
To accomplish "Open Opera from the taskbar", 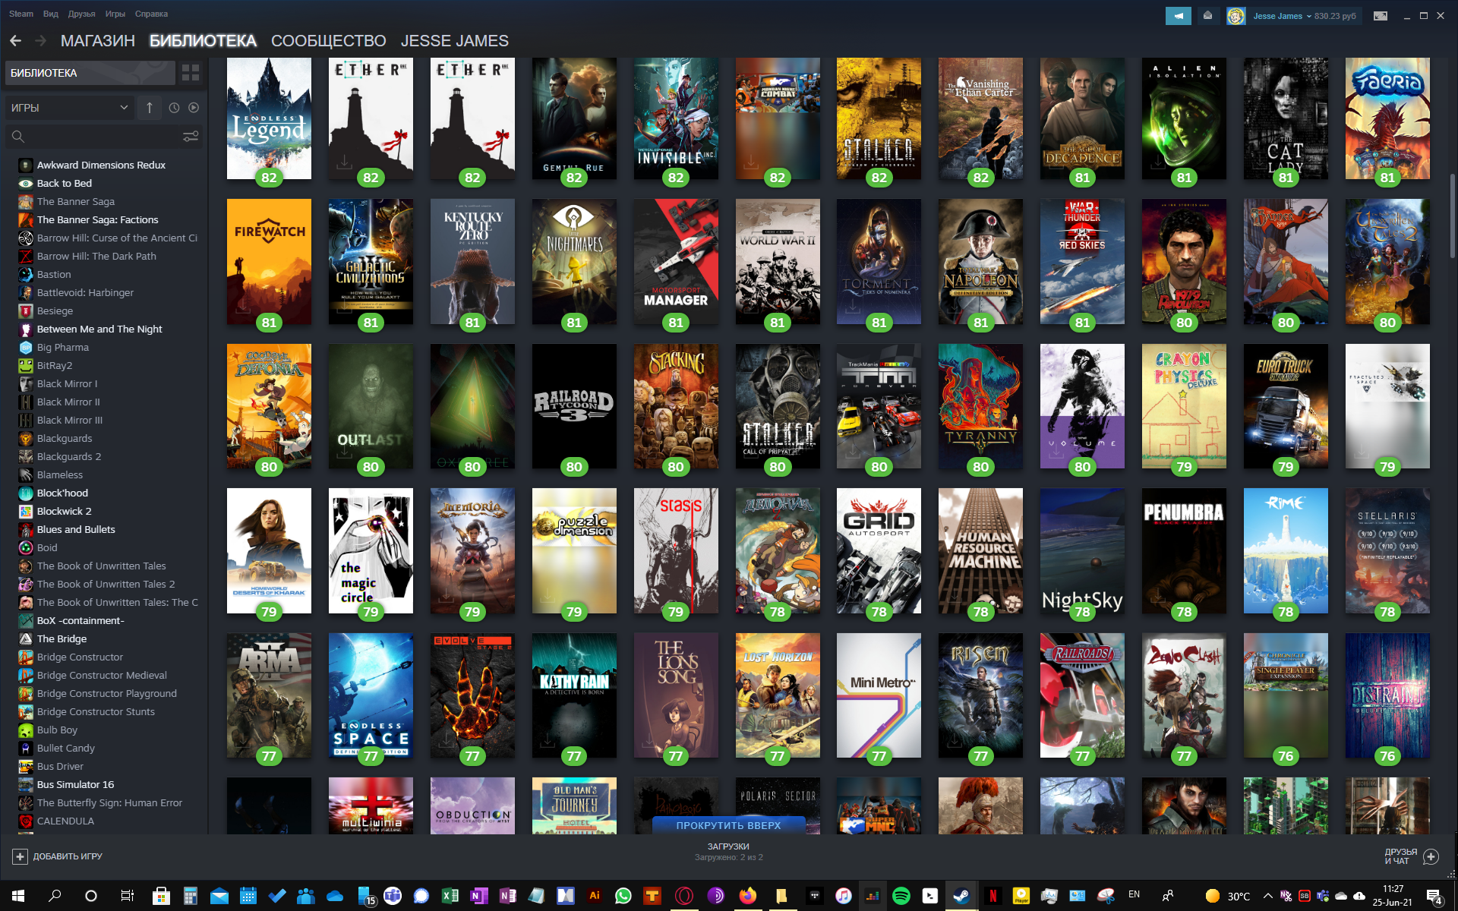I will pos(684,896).
